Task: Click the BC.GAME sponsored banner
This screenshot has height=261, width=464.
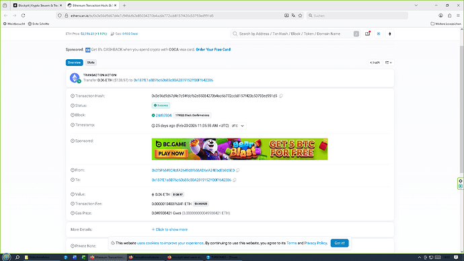Action: 239,149
